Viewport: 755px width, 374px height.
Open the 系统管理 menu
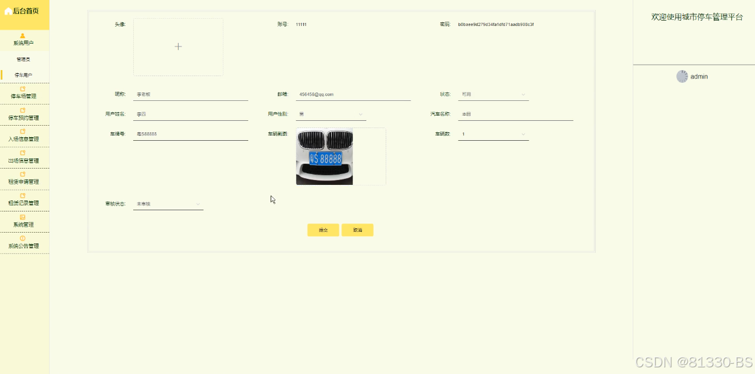click(x=25, y=222)
